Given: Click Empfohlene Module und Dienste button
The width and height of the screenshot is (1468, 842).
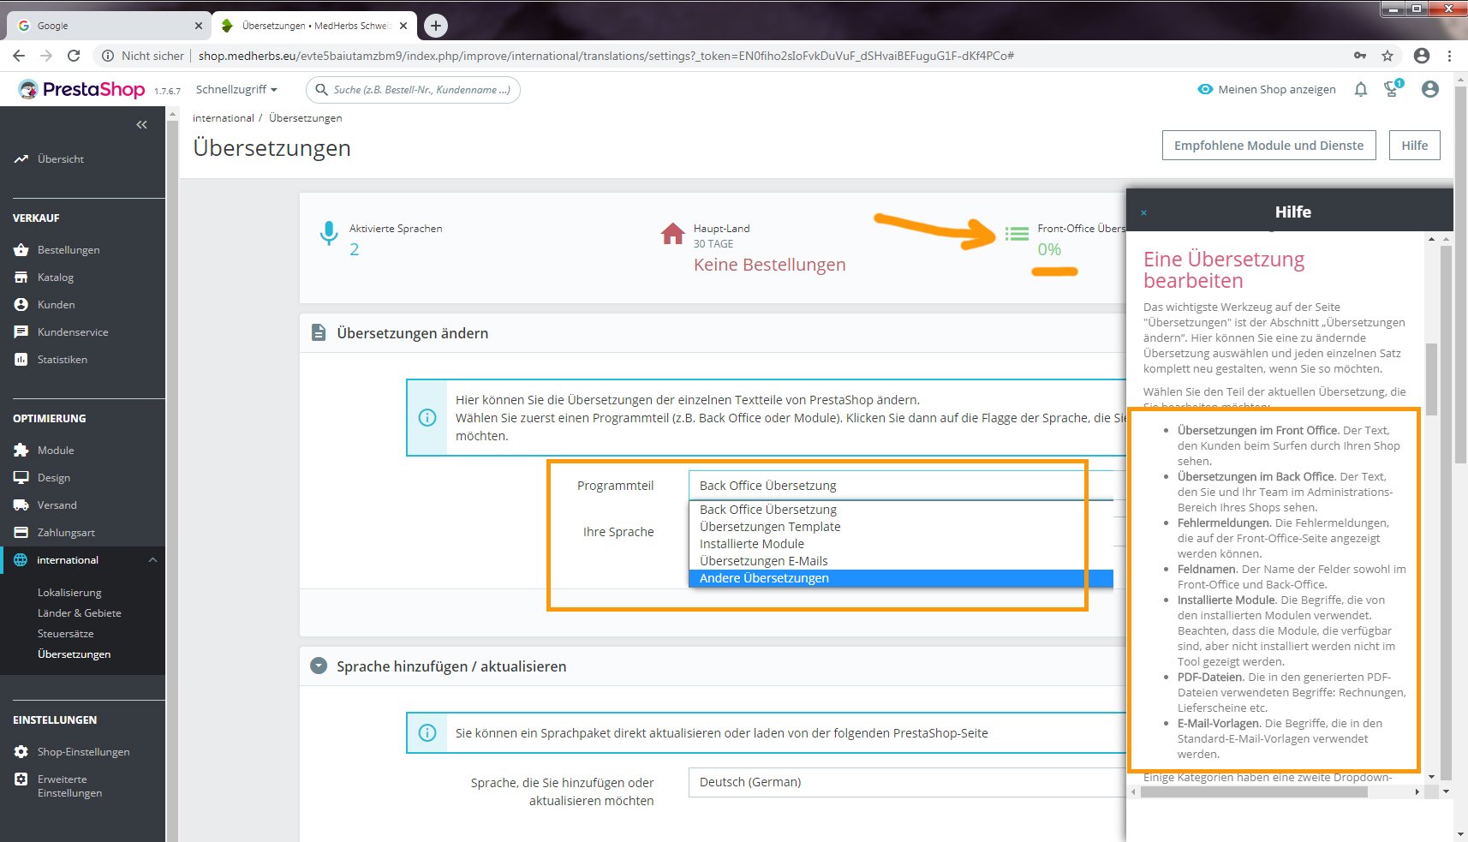Looking at the screenshot, I should point(1268,146).
